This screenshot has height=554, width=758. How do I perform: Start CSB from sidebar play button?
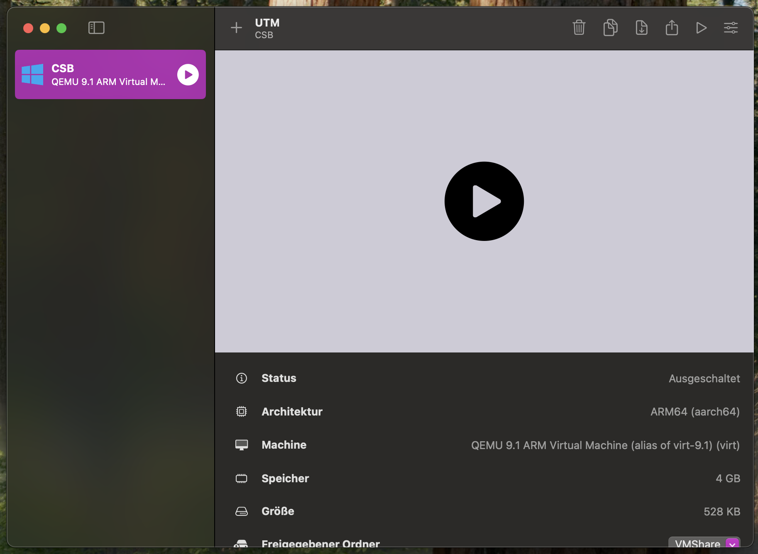click(x=188, y=75)
